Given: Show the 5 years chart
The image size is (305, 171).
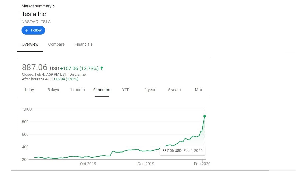Looking at the screenshot, I should click(x=174, y=90).
